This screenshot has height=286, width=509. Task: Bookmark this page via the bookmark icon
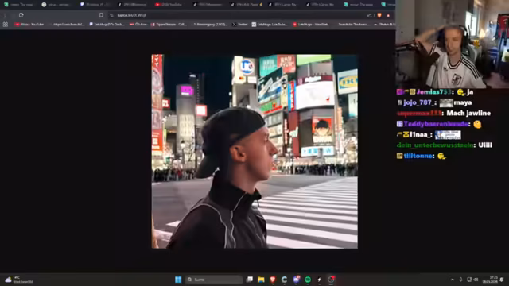[x=101, y=15]
